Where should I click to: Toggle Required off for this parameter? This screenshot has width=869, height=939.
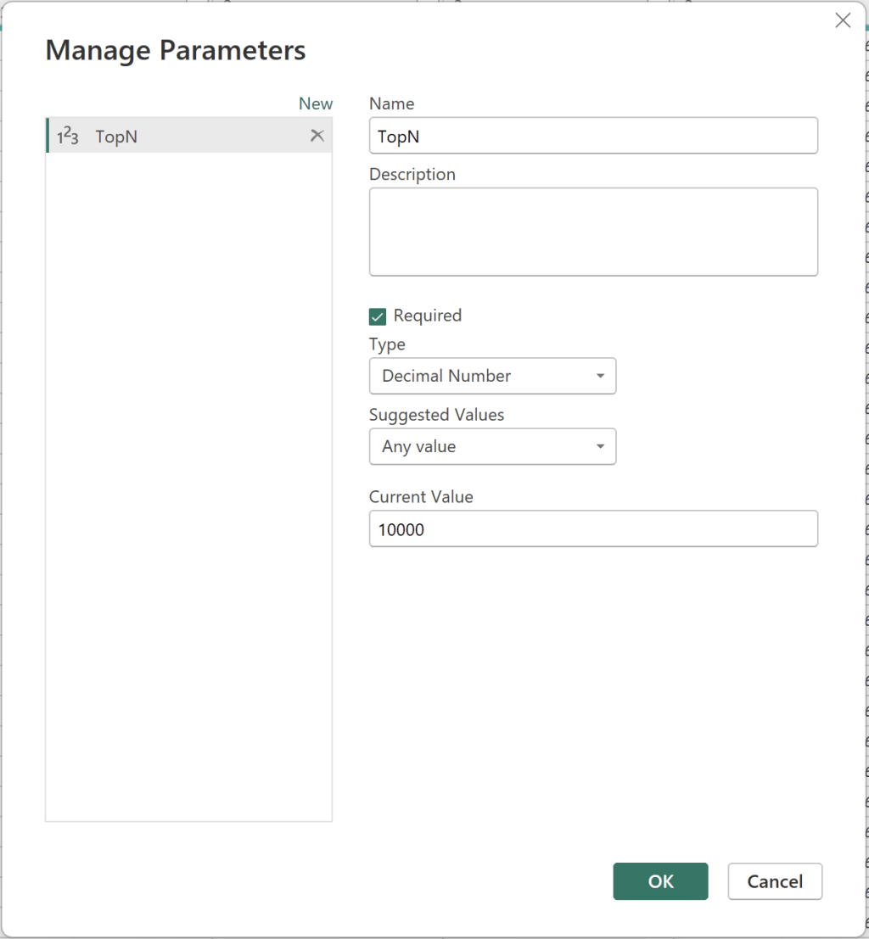(x=377, y=316)
